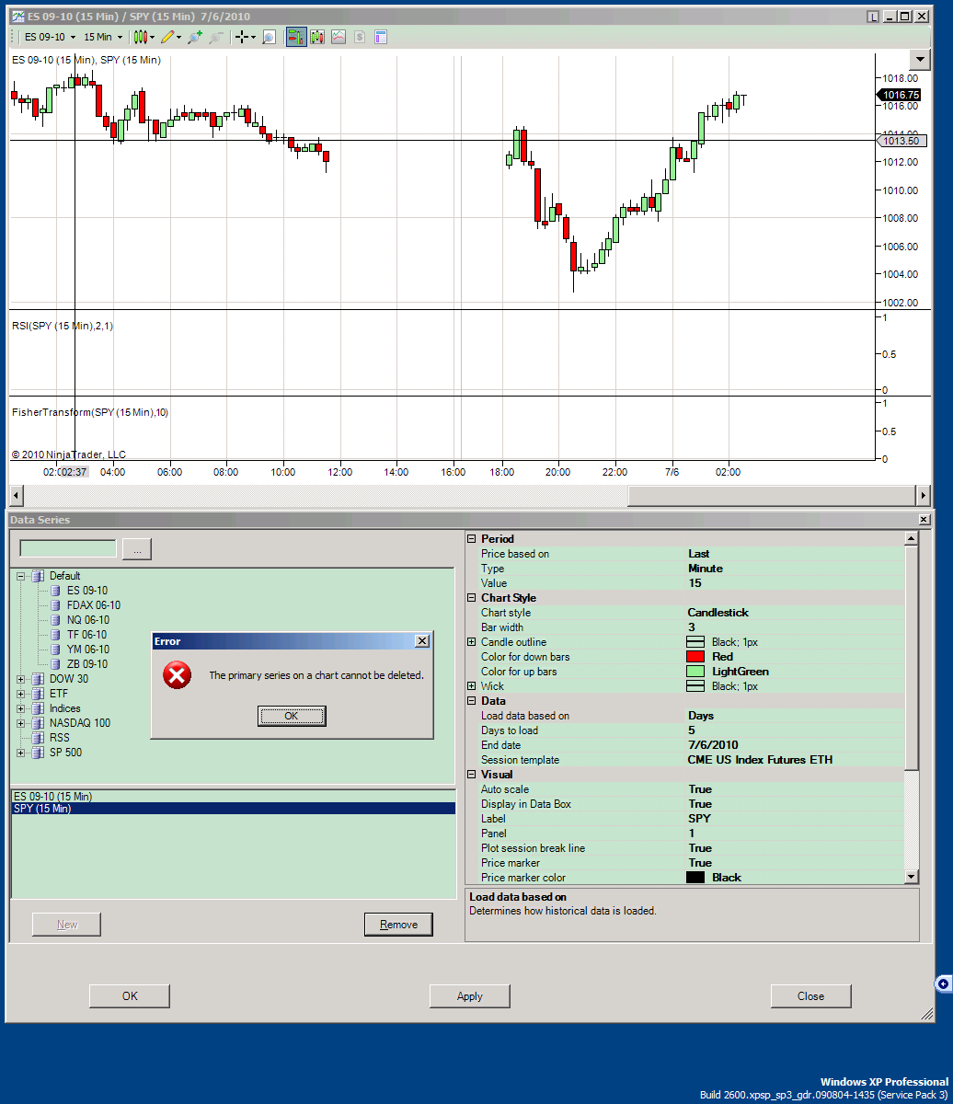
Task: Click the Apply button
Action: point(470,996)
